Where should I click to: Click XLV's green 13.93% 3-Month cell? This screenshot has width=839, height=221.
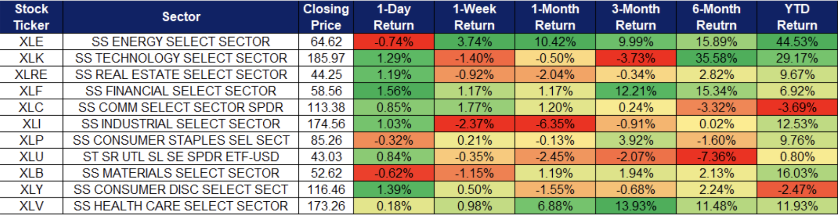[x=636, y=206]
